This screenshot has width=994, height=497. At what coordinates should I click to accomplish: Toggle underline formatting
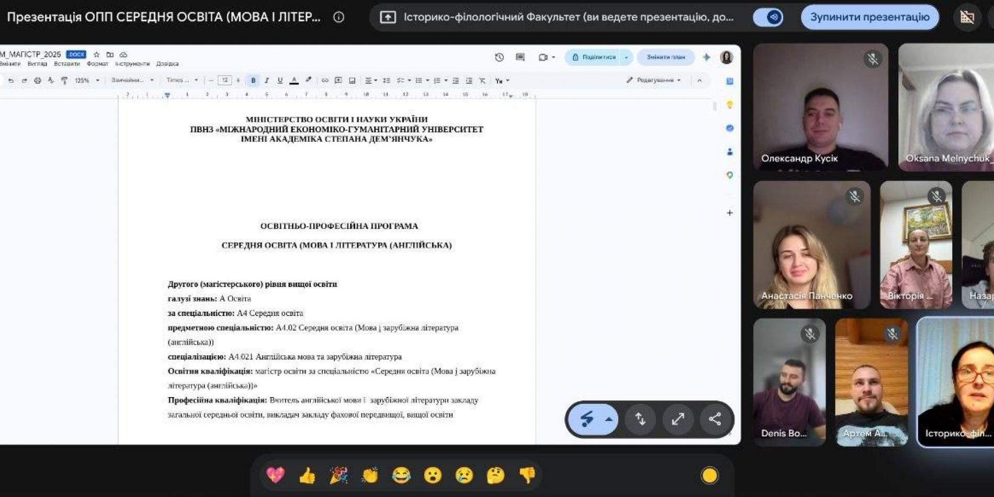click(280, 81)
